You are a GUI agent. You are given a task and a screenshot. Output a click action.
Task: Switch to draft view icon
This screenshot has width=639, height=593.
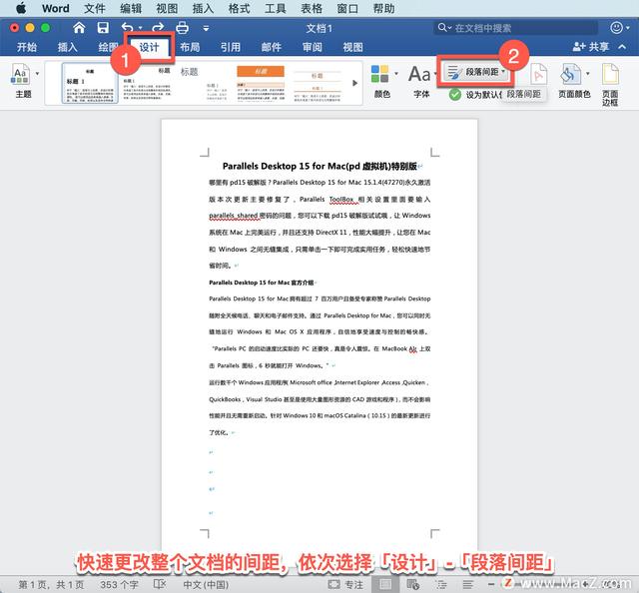click(x=468, y=585)
